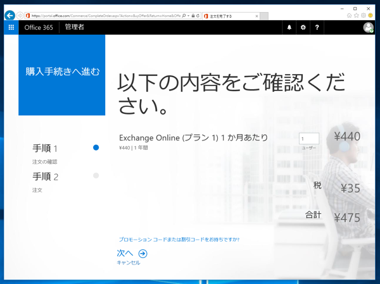The width and height of the screenshot is (380, 284).
Task: Click the Office favicon in address bar
Action: [x=28, y=16]
